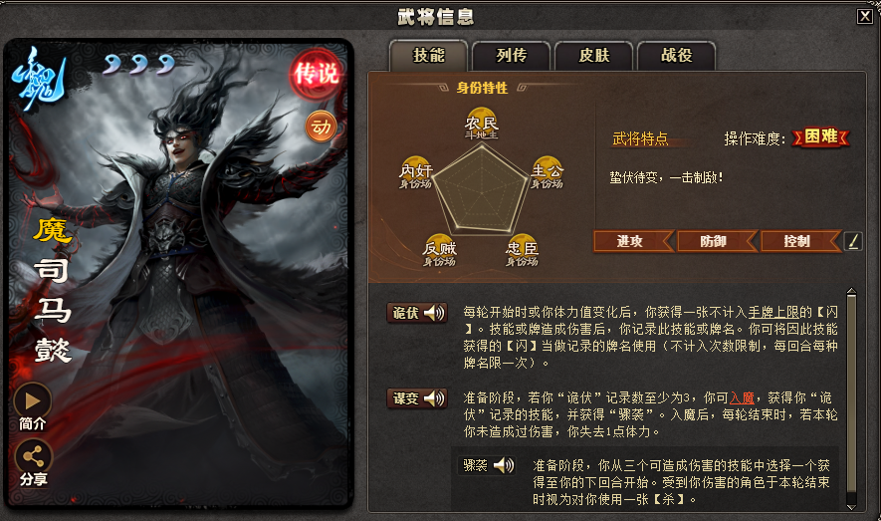Image resolution: width=881 pixels, height=521 pixels.
Task: Click the 分享 share icon
Action: 33,457
